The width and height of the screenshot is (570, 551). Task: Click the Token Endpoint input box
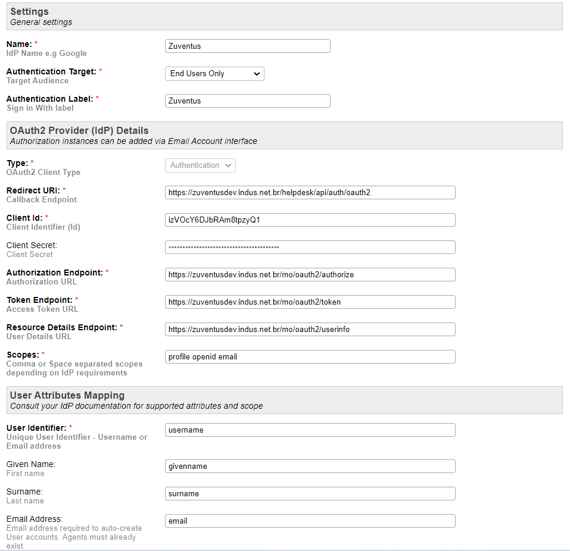point(310,302)
